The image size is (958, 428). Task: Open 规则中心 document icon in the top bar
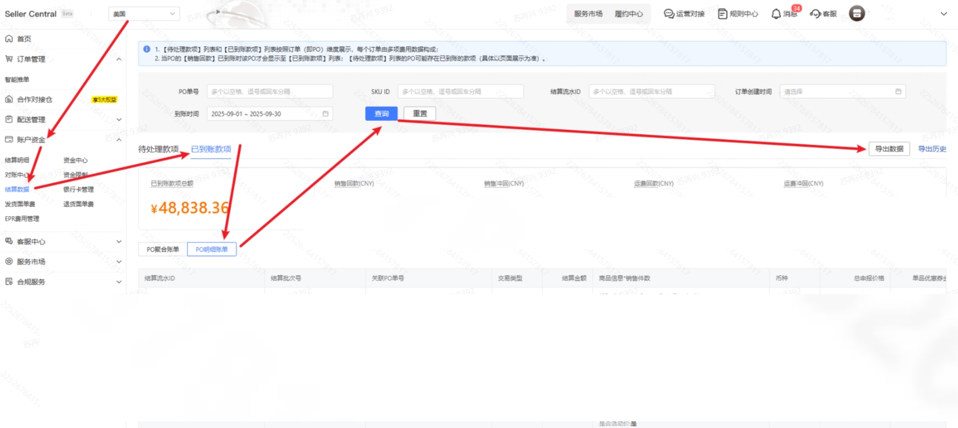tap(722, 14)
